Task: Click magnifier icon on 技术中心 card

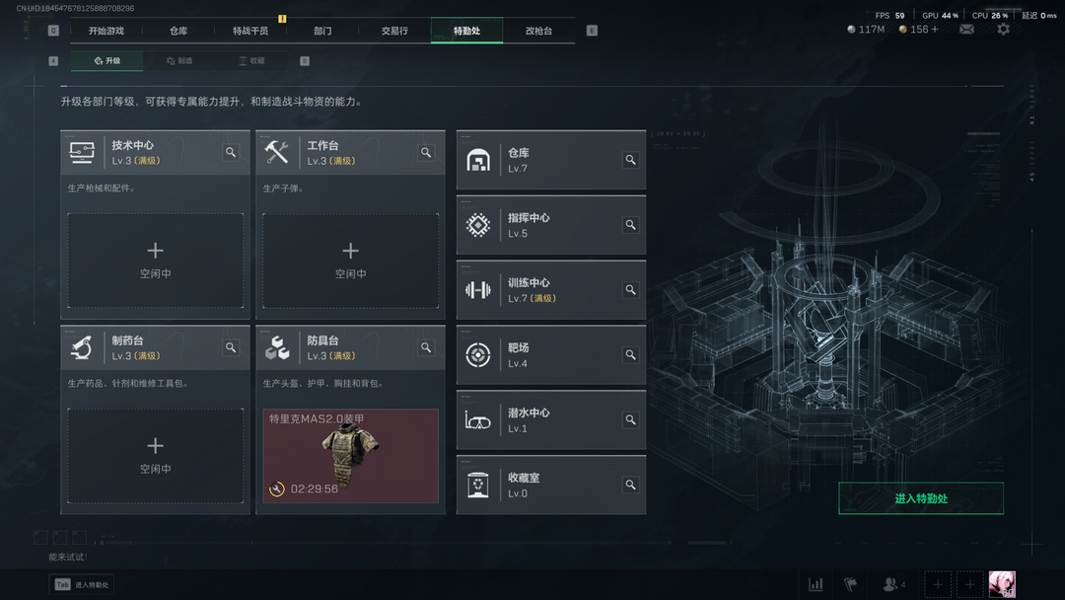Action: pos(231,152)
